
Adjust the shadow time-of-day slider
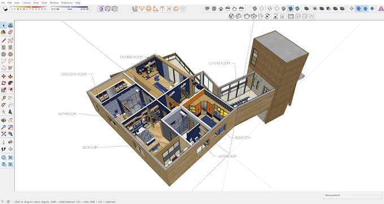[x=70, y=8]
